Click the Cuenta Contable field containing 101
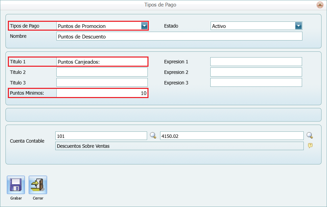 [101, 136]
